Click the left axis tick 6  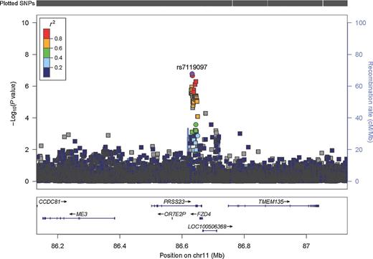(27, 86)
